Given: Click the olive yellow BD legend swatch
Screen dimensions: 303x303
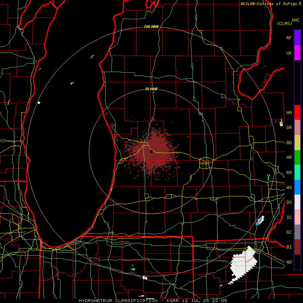Looking at the screenshot, I should point(297,143).
